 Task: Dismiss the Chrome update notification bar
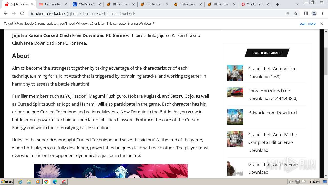322,23
